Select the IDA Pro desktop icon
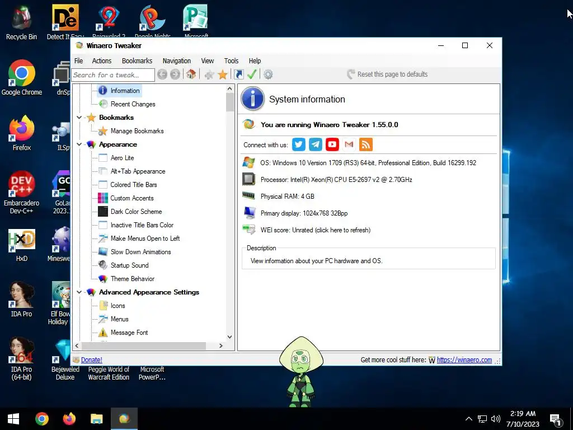This screenshot has width=573, height=430. (22, 299)
